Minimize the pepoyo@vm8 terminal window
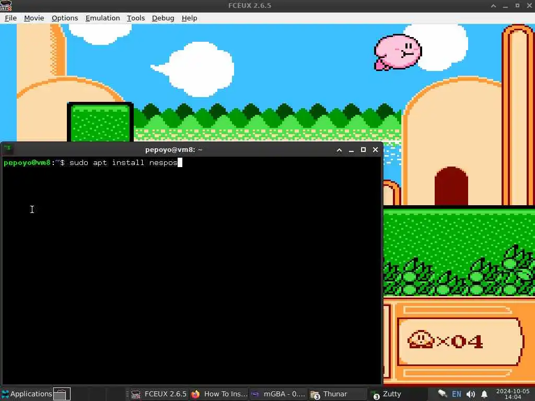 coord(351,150)
